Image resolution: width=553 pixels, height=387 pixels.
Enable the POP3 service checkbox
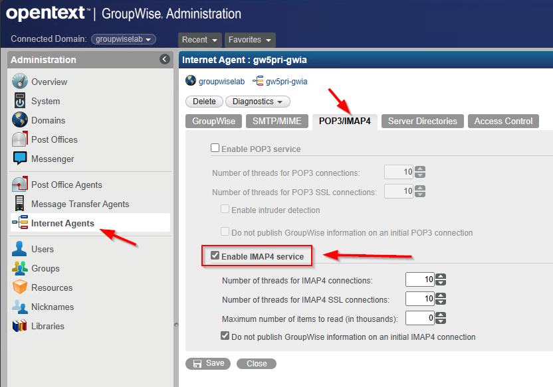tap(215, 147)
